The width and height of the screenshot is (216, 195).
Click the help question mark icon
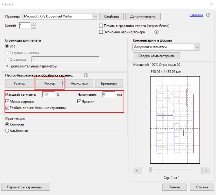click(x=208, y=15)
